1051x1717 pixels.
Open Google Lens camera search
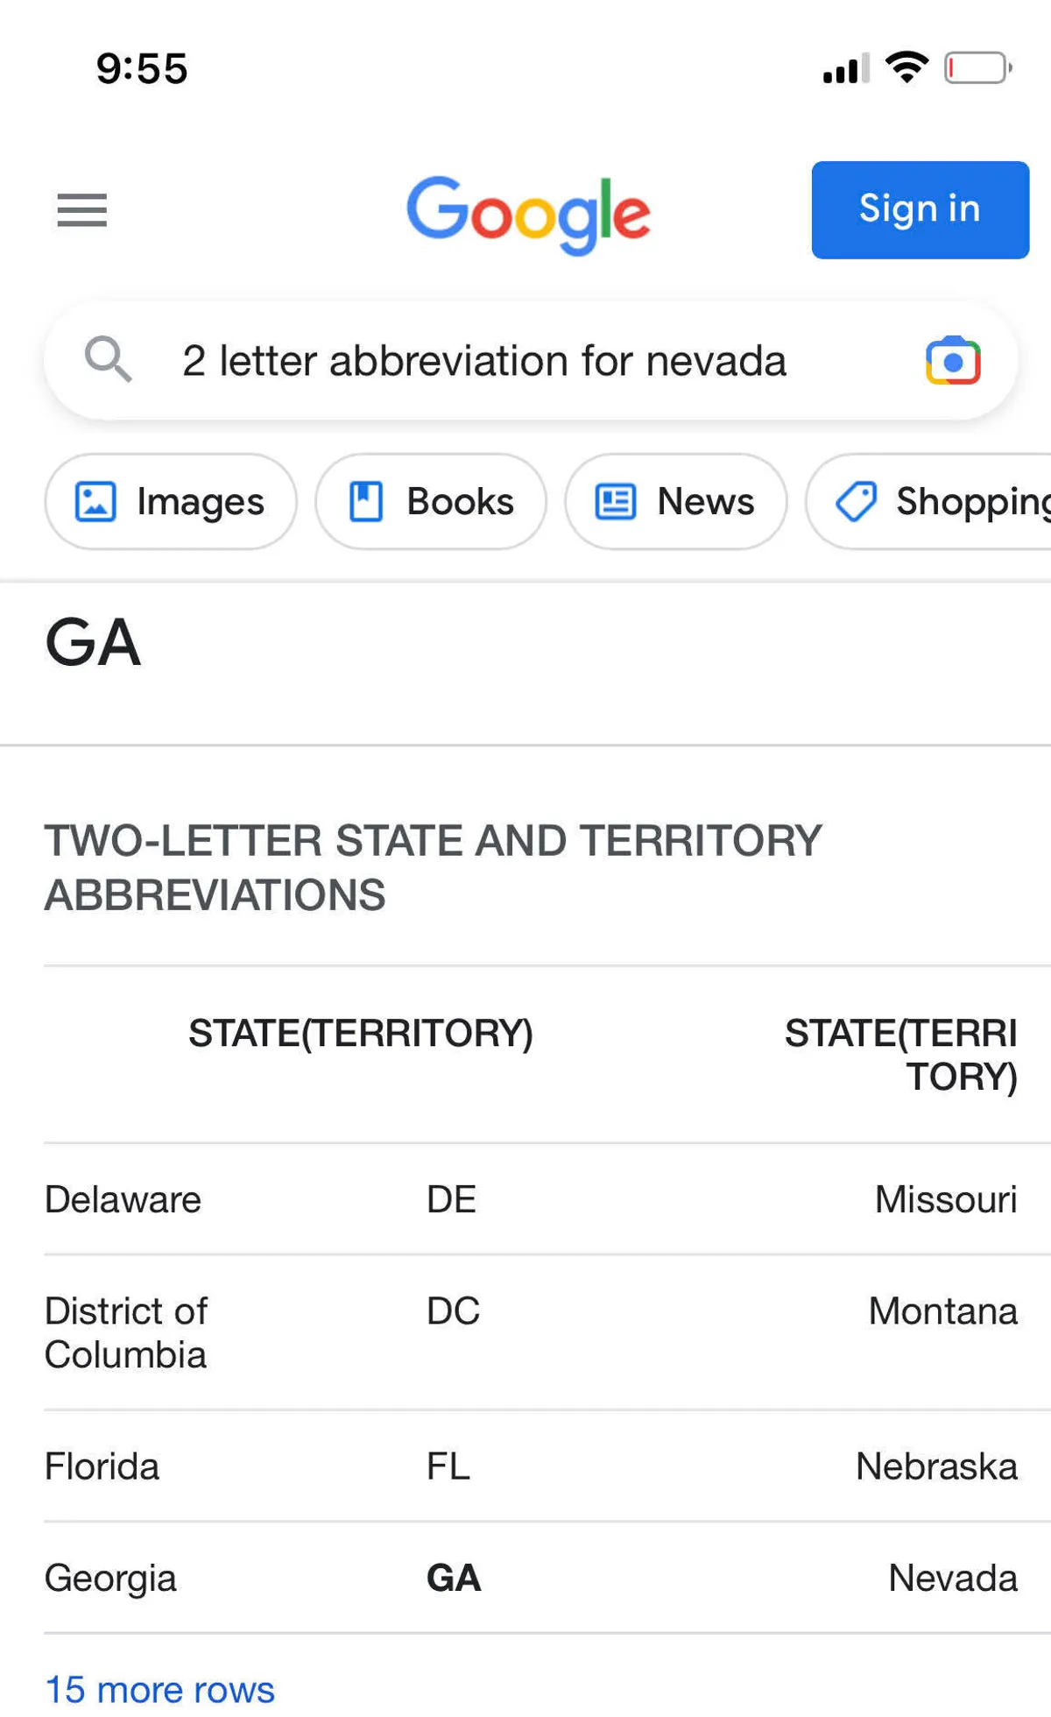[953, 360]
